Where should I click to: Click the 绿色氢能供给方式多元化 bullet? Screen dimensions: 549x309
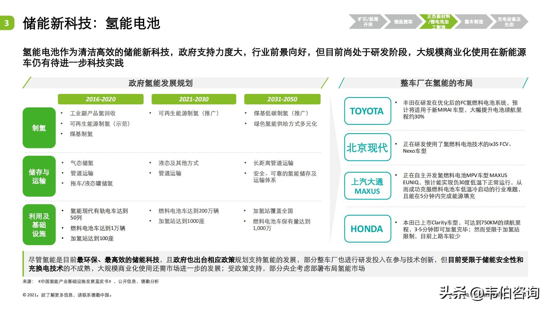[x=285, y=124]
